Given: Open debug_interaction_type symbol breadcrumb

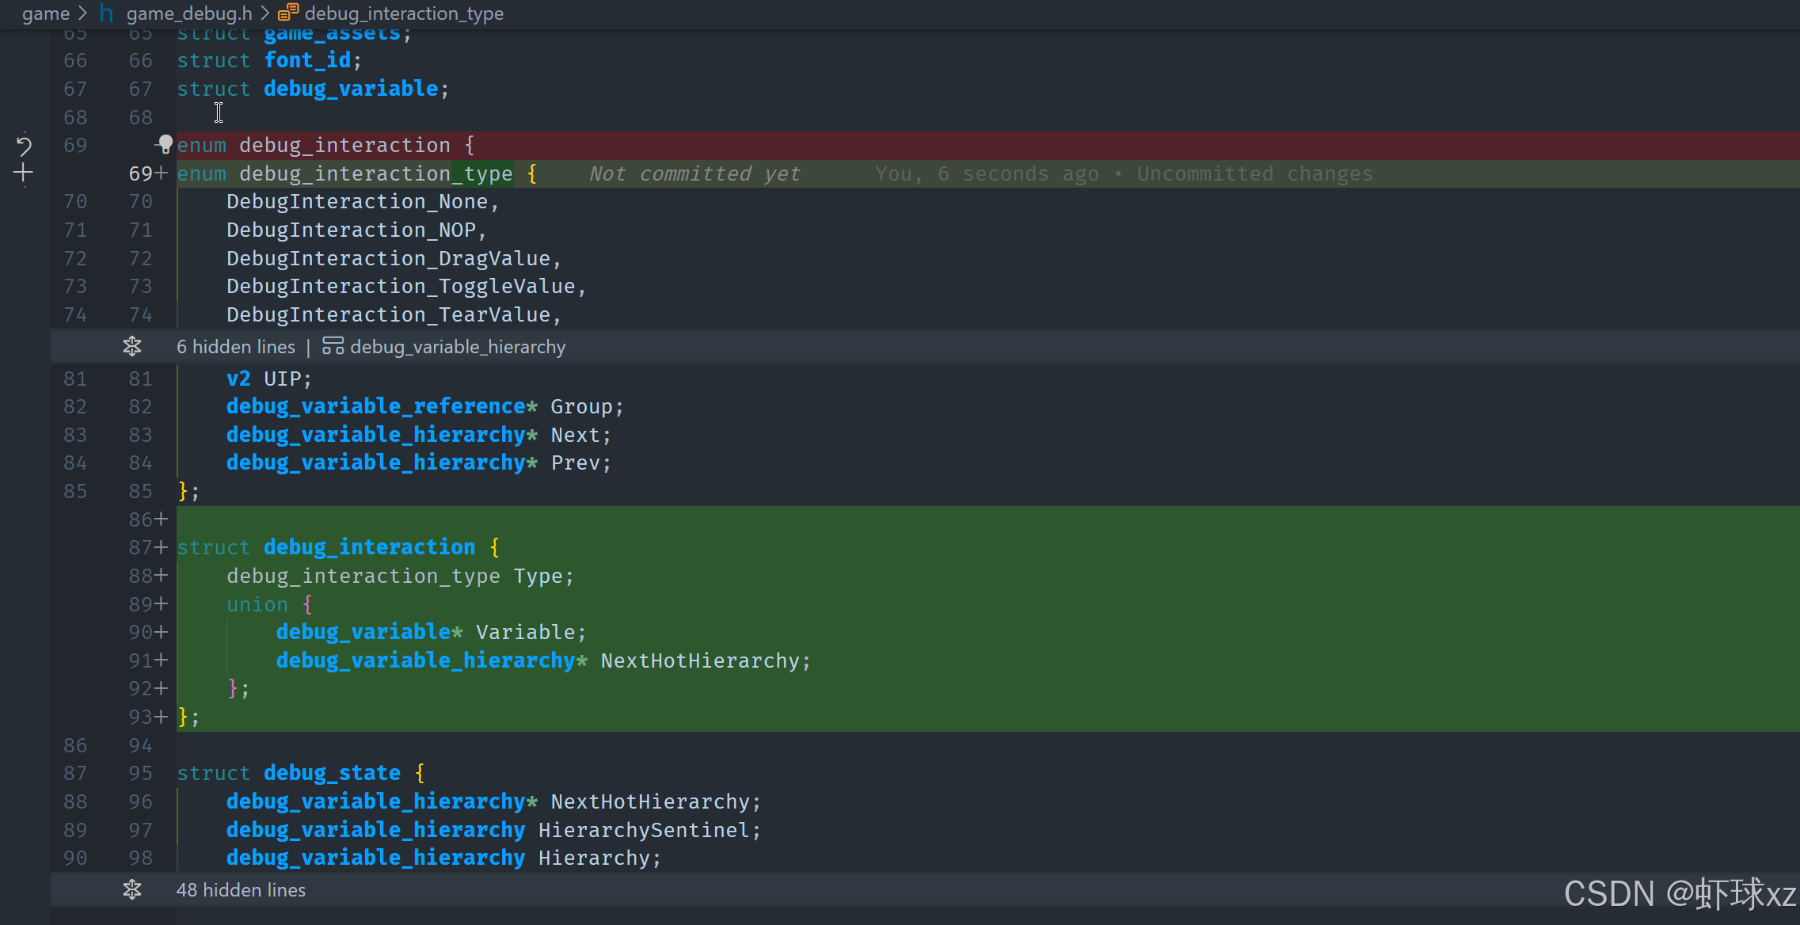Looking at the screenshot, I should [403, 13].
